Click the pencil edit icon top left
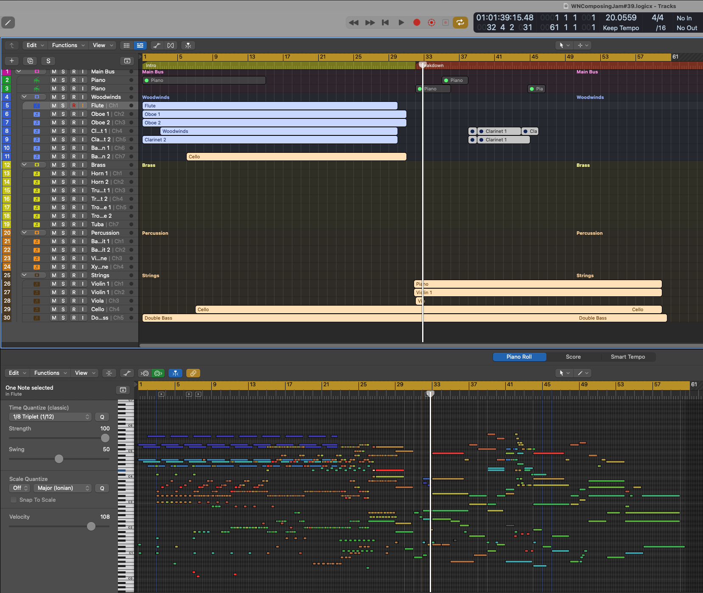 [8, 22]
